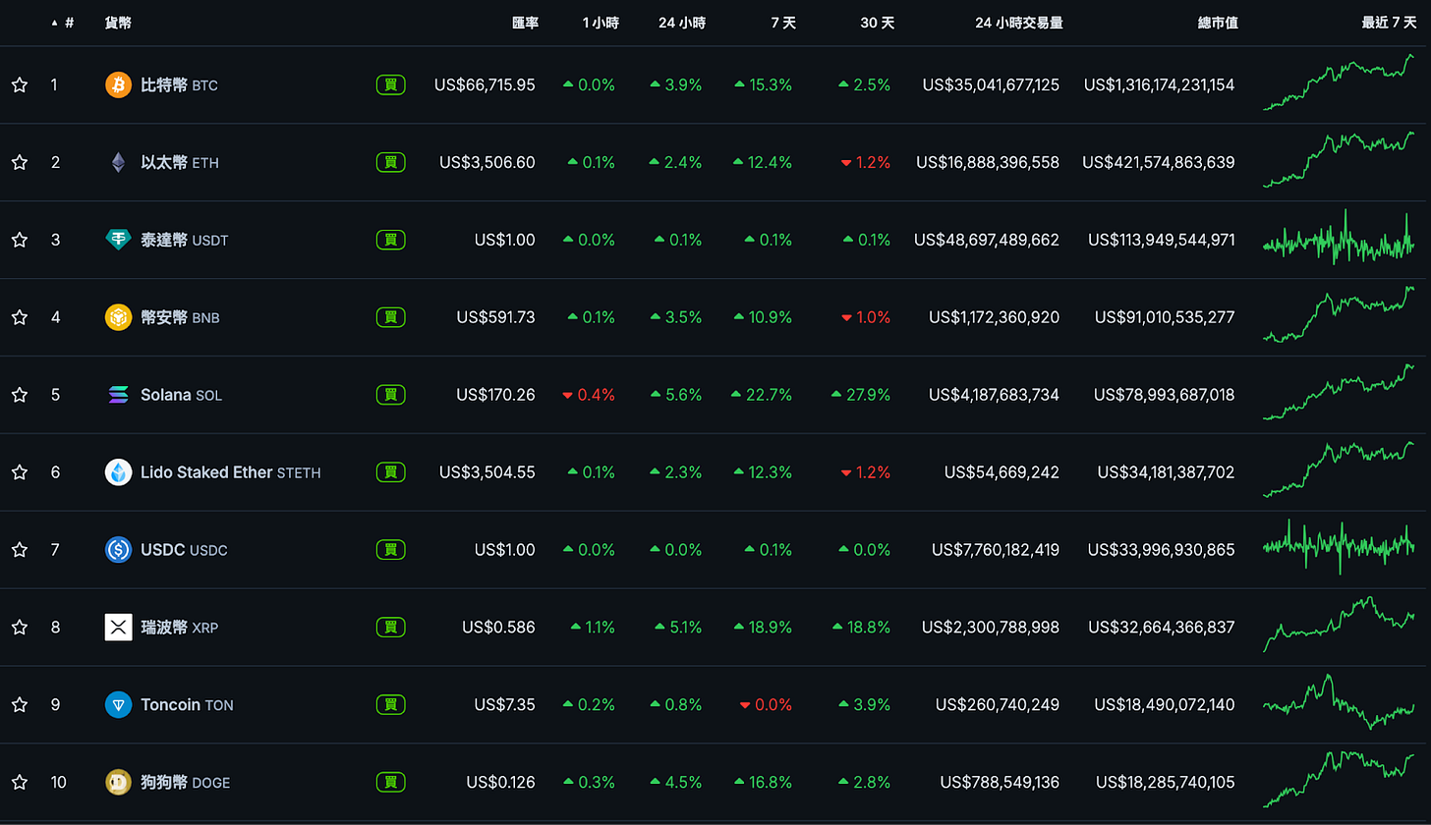Star the 泰達幣 USDT row
The height and width of the screenshot is (825, 1431).
[x=20, y=240]
